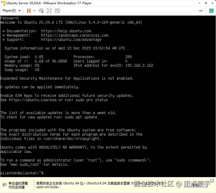Click the 'Users logged in: 0' entry
This screenshot has height=193, width=216.
[100, 61]
